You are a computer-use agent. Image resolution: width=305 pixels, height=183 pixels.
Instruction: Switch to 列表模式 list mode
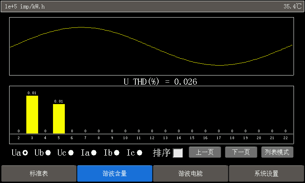pos(277,152)
